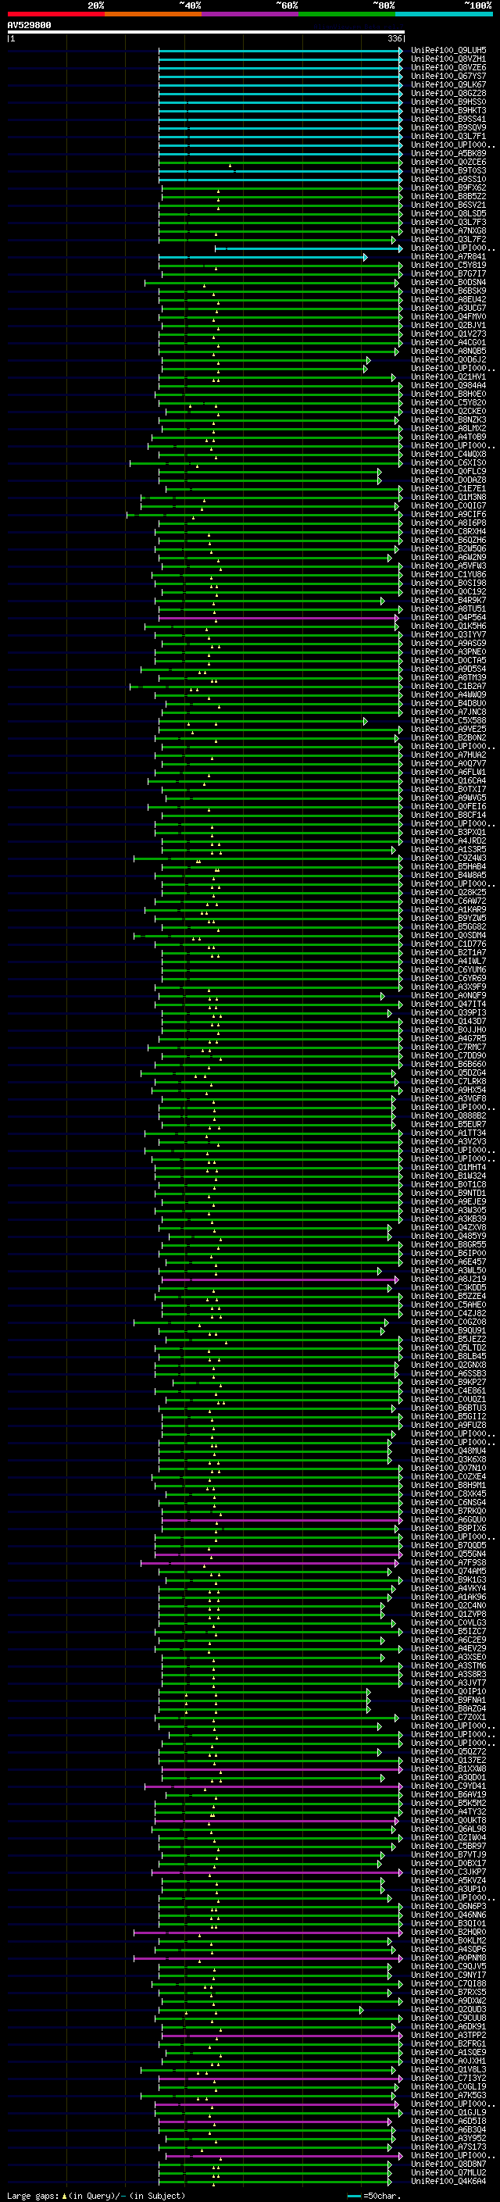Click the purple ~60% identity scale segment
The height and width of the screenshot is (2202, 500).
251,14
